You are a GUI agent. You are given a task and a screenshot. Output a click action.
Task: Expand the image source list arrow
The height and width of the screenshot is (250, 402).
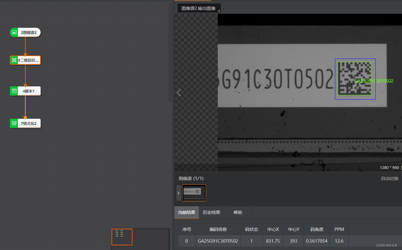coord(179,193)
